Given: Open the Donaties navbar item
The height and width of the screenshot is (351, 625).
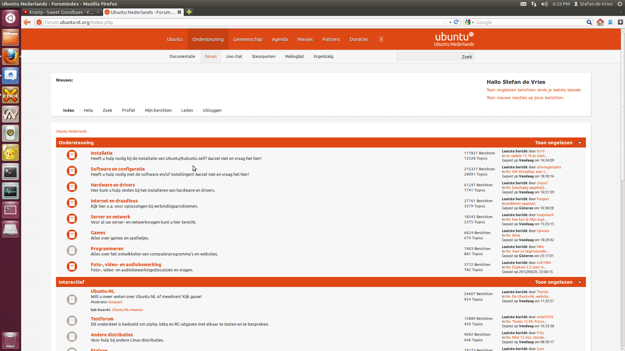Looking at the screenshot, I should point(359,39).
